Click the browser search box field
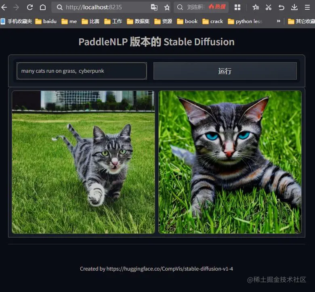 [201, 7]
